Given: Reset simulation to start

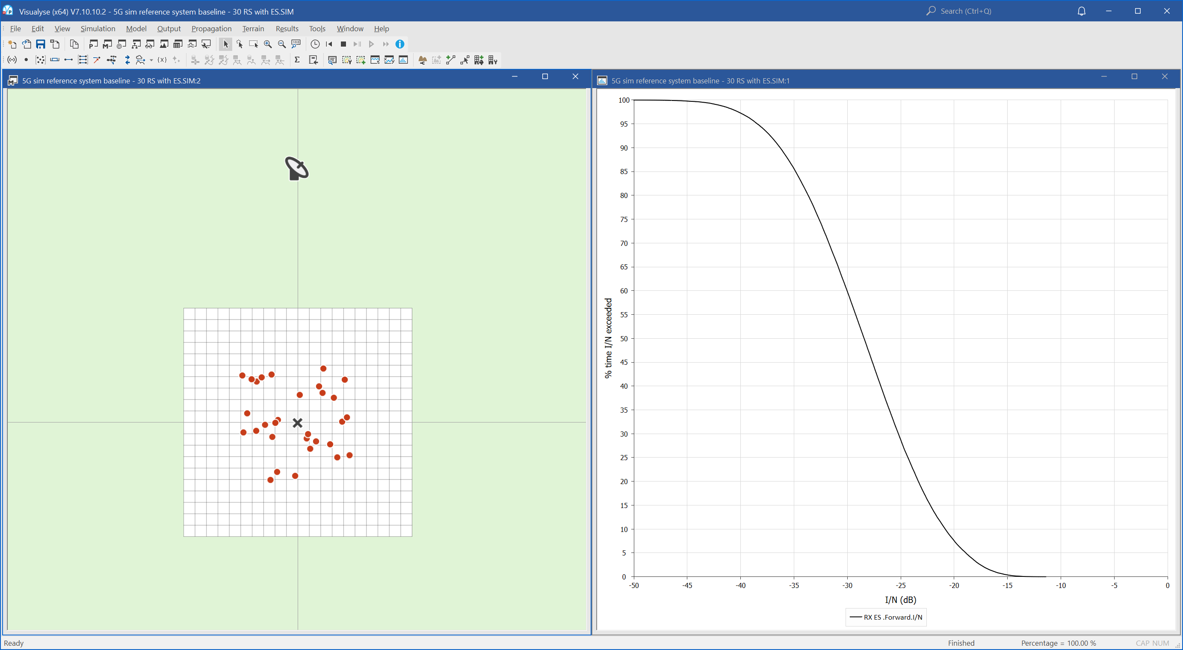Looking at the screenshot, I should (x=329, y=44).
